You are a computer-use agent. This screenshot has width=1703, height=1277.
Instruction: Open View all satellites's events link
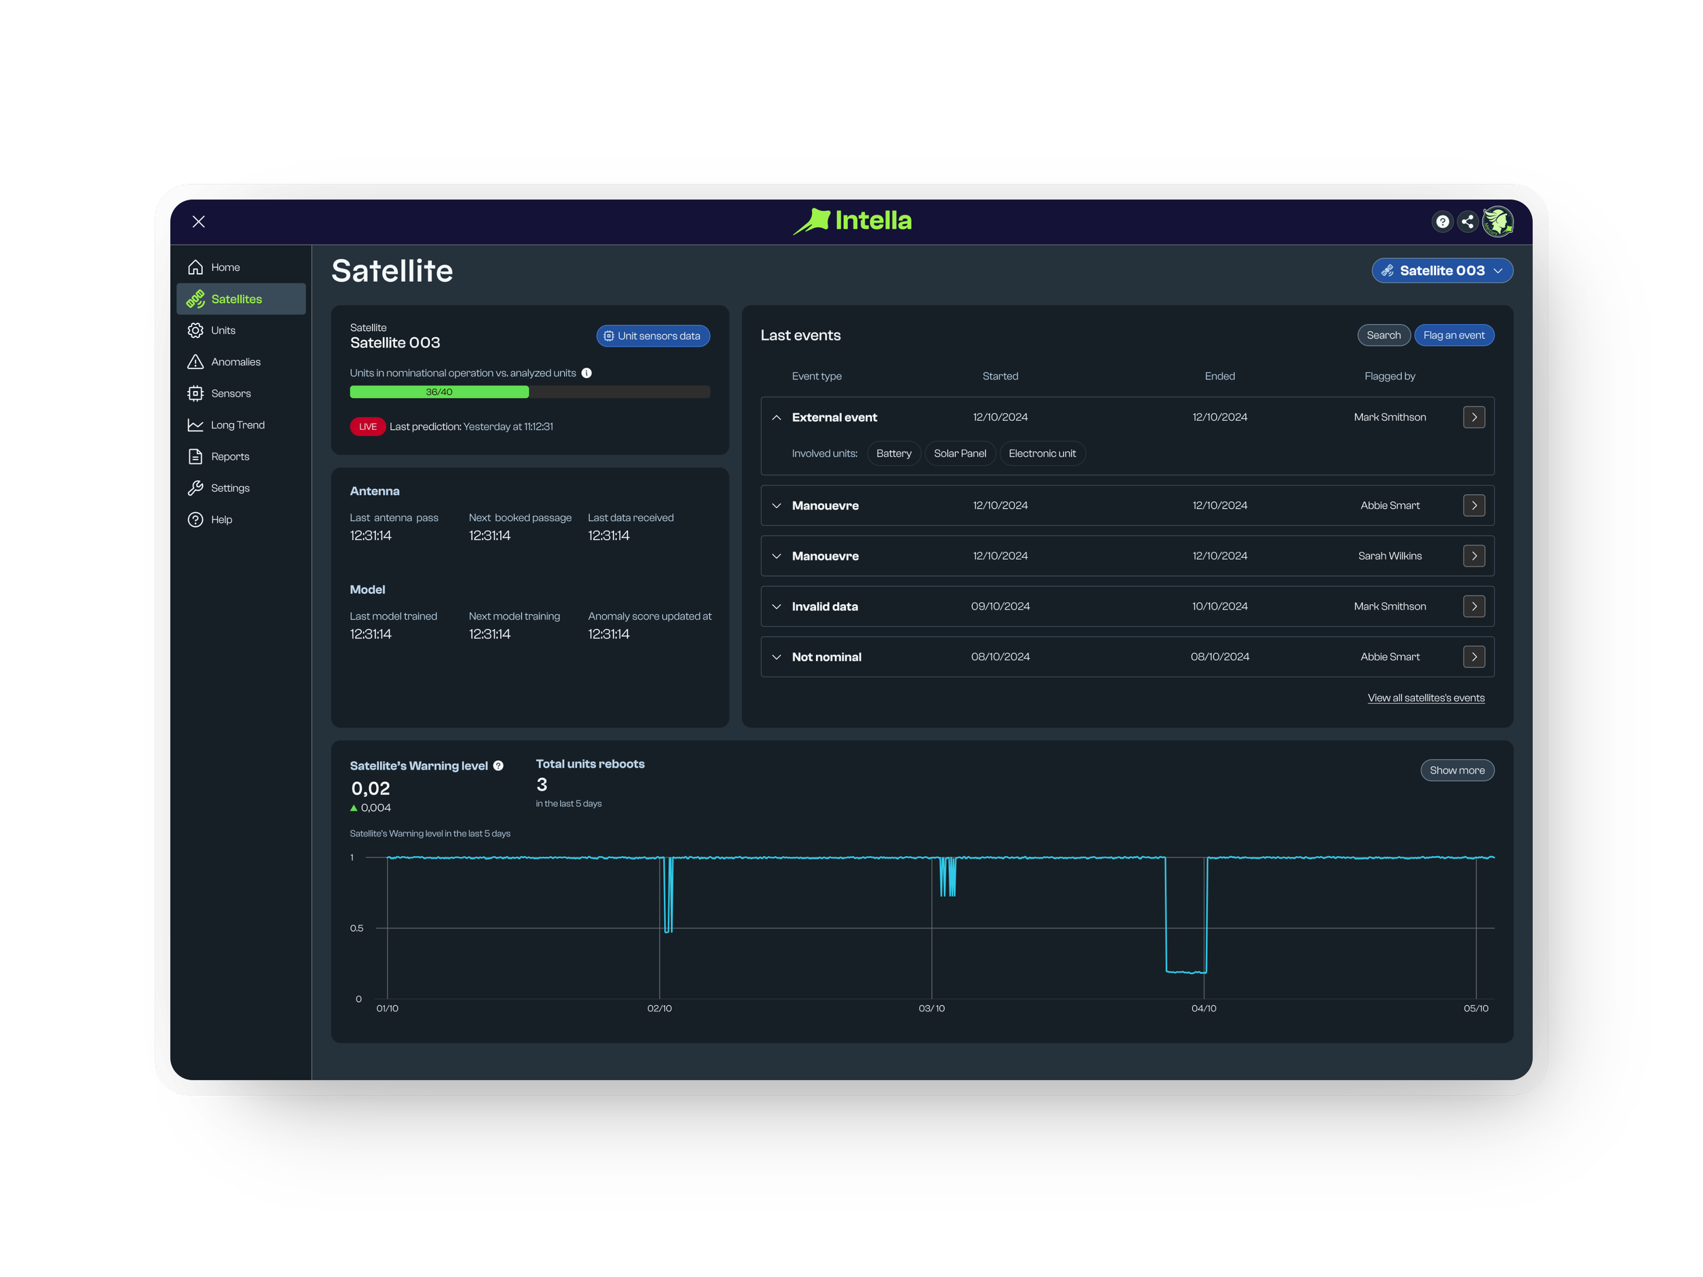[1425, 698]
